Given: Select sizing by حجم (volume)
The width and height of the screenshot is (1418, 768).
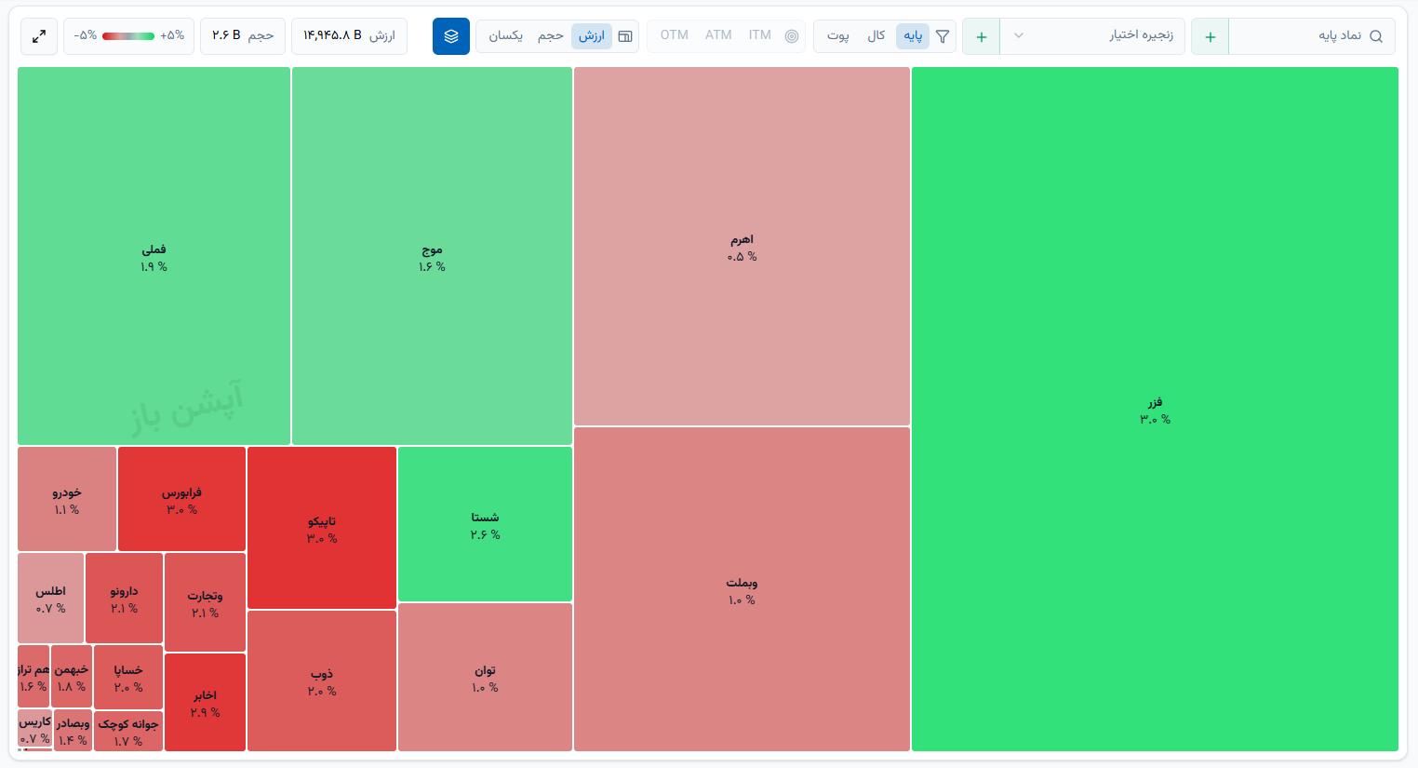Looking at the screenshot, I should pyautogui.click(x=551, y=36).
